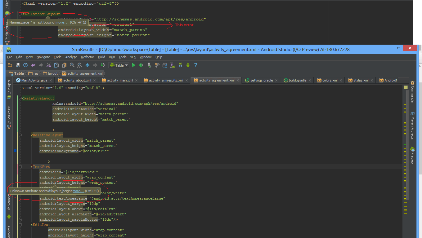Click the Help question mark icon
The image size is (422, 238).
tap(195, 65)
